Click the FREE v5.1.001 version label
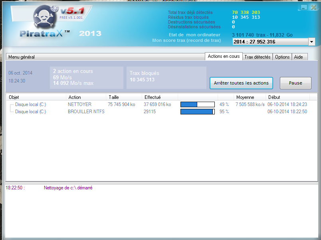 [71, 18]
